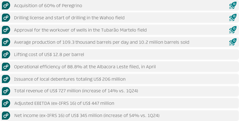Screen dimensions: 239x121
Task: Click the link icon beside Peregrino acquisition
Action: (6, 6)
